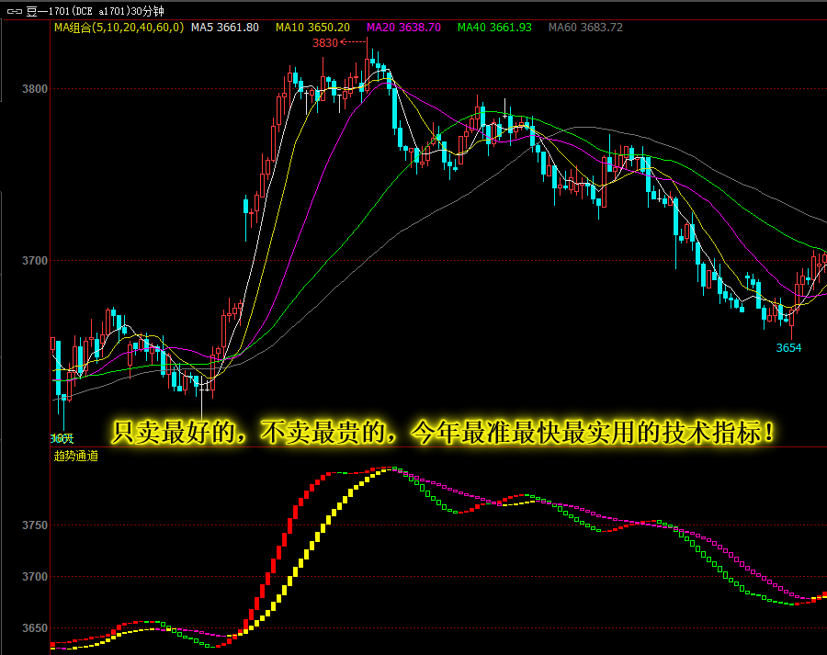This screenshot has width=827, height=655.
Task: Click the chain link icon beside chart title
Action: [x=14, y=11]
